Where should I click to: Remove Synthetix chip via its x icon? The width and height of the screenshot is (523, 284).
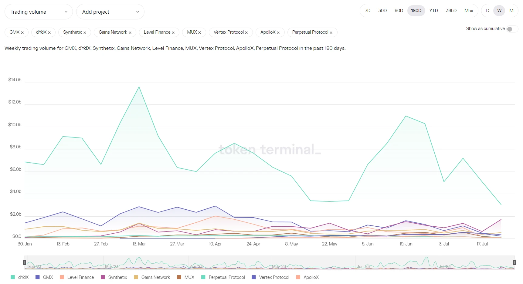point(85,32)
